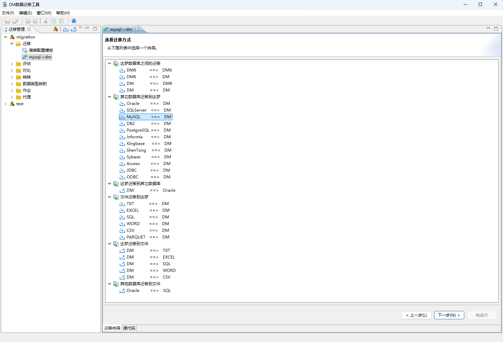Proceed with 下一步(N) button
503x342 pixels.
pos(449,315)
